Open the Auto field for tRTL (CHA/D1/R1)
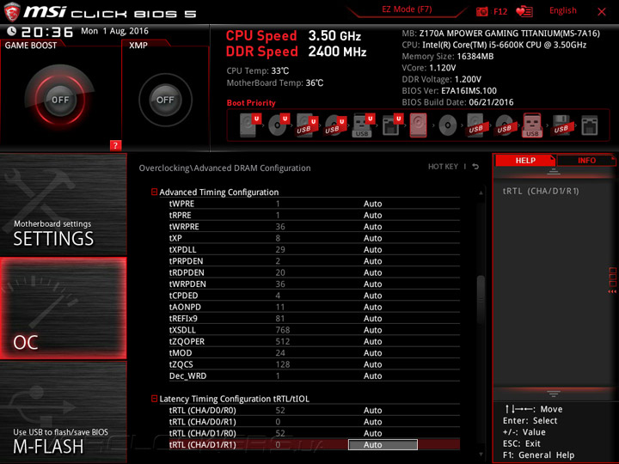 (x=383, y=445)
